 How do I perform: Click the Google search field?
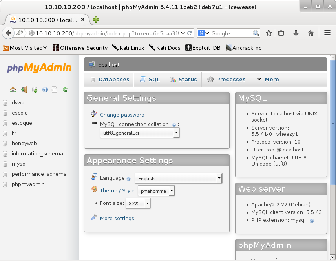tap(232, 33)
